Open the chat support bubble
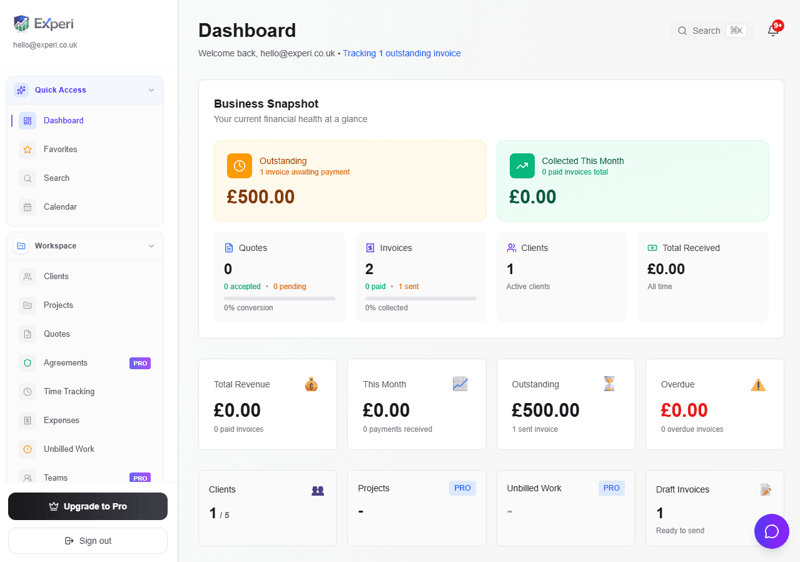The image size is (800, 562). [772, 531]
